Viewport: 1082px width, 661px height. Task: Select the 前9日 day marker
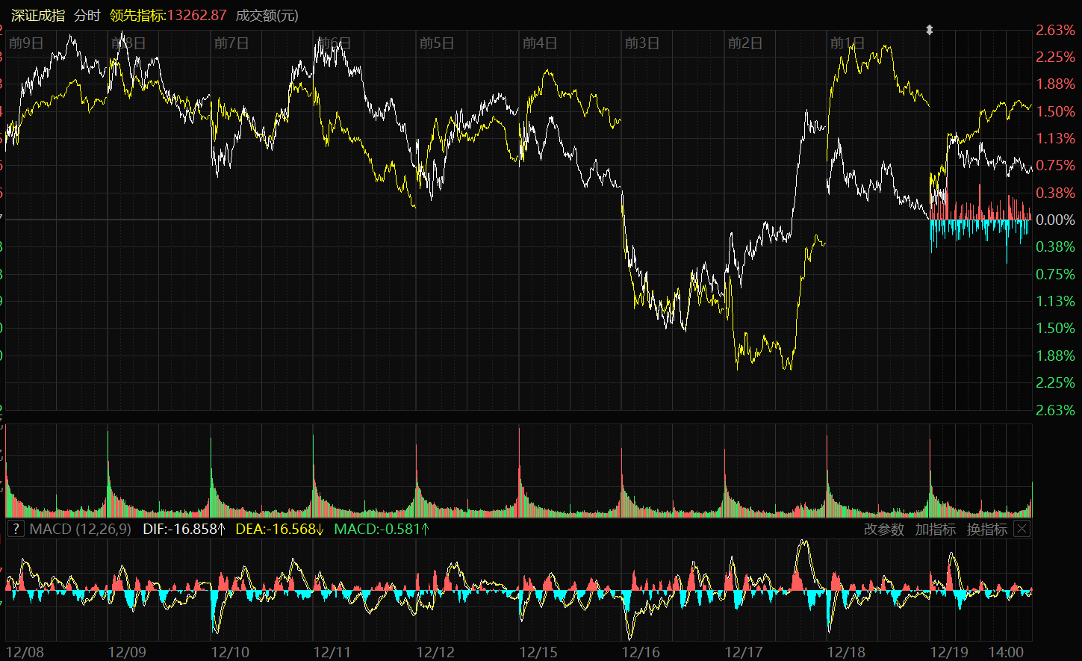[26, 43]
